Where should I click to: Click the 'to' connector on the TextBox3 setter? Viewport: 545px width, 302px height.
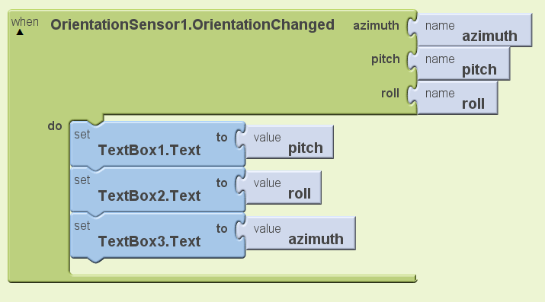pos(222,228)
